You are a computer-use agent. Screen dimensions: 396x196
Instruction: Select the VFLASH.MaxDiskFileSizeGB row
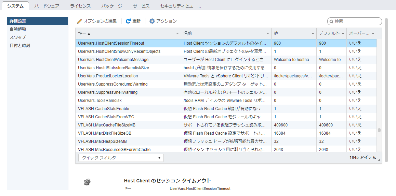click(x=226, y=133)
